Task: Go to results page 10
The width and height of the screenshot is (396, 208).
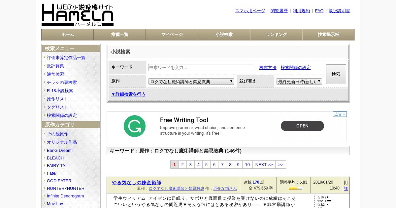Action: (x=247, y=164)
